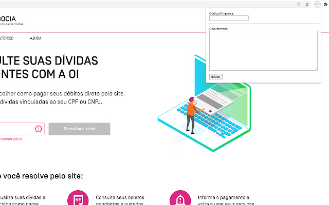Click the textarea resize handle corner

click(316, 69)
